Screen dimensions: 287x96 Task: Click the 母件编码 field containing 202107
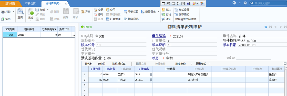[x=195, y=36]
